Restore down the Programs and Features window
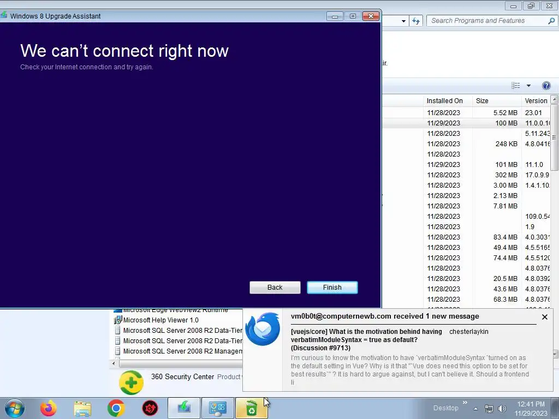559x419 pixels. coord(531,6)
